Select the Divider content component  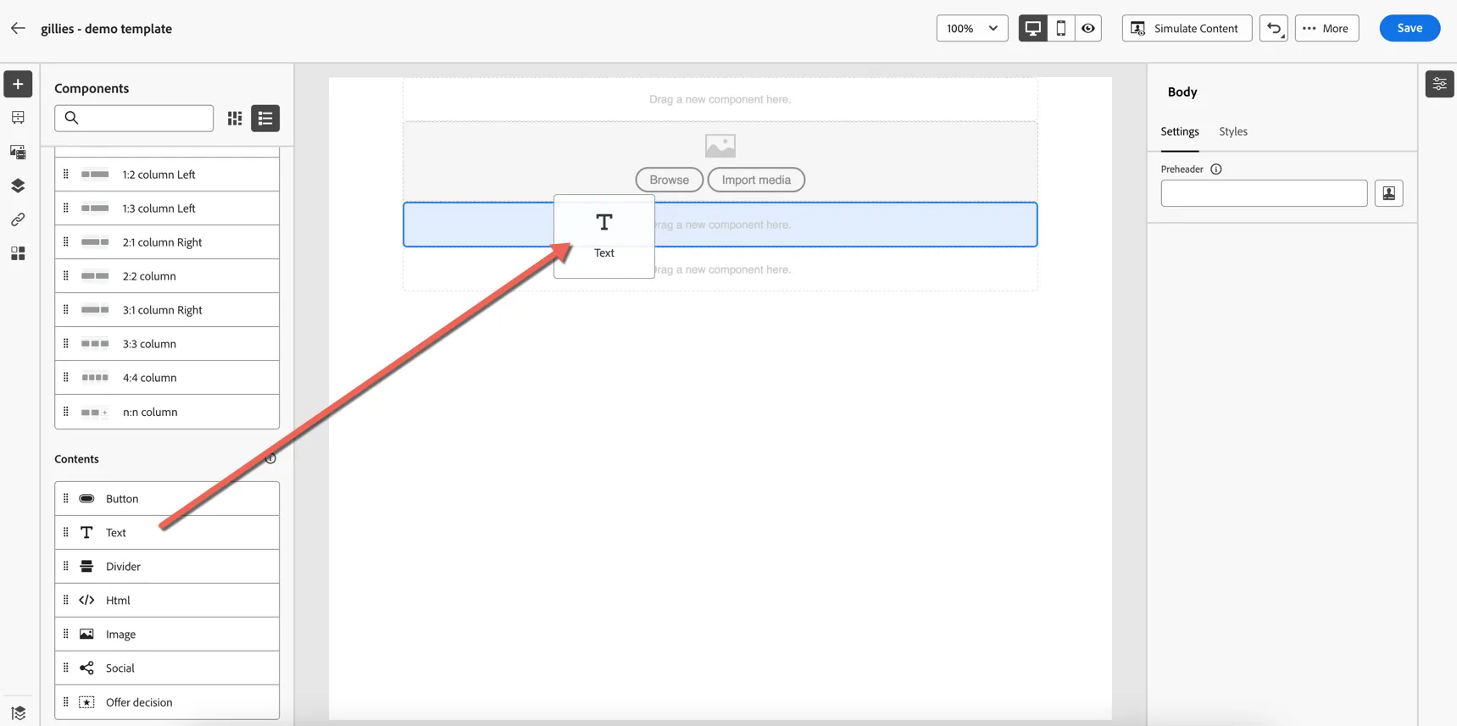tap(167, 567)
